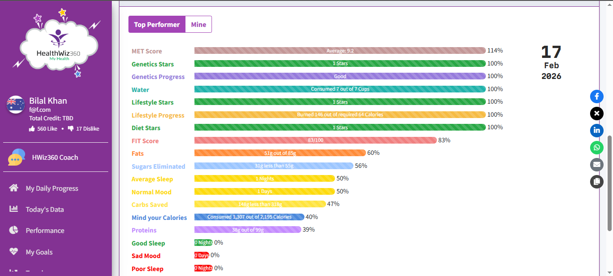Click the HWiz360 Coach chat bubble icon
This screenshot has width=613, height=276.
(16, 157)
